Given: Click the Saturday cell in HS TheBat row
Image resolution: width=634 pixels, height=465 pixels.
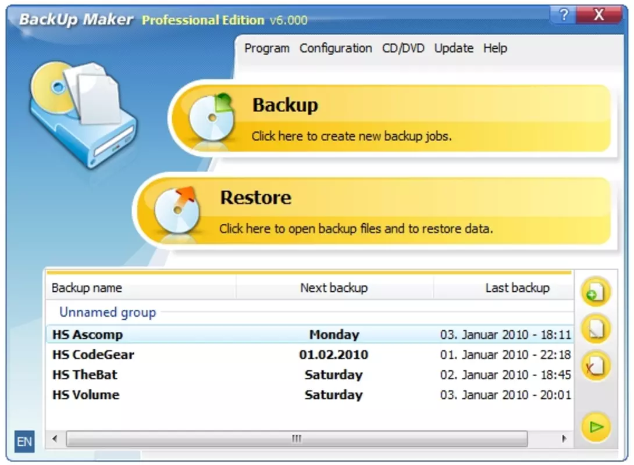Looking at the screenshot, I should 334,374.
